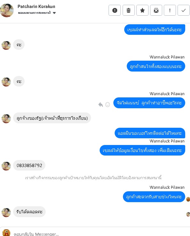Click seen avatar at bottom right
This screenshot has height=236, width=190.
click(188, 214)
